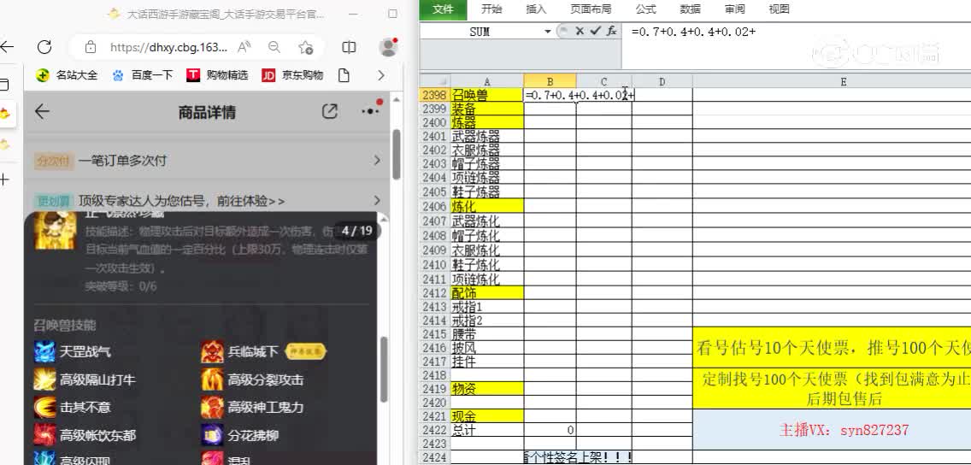971x465 pixels.
Task: Click the 武器炼器 cell
Action: (x=486, y=136)
